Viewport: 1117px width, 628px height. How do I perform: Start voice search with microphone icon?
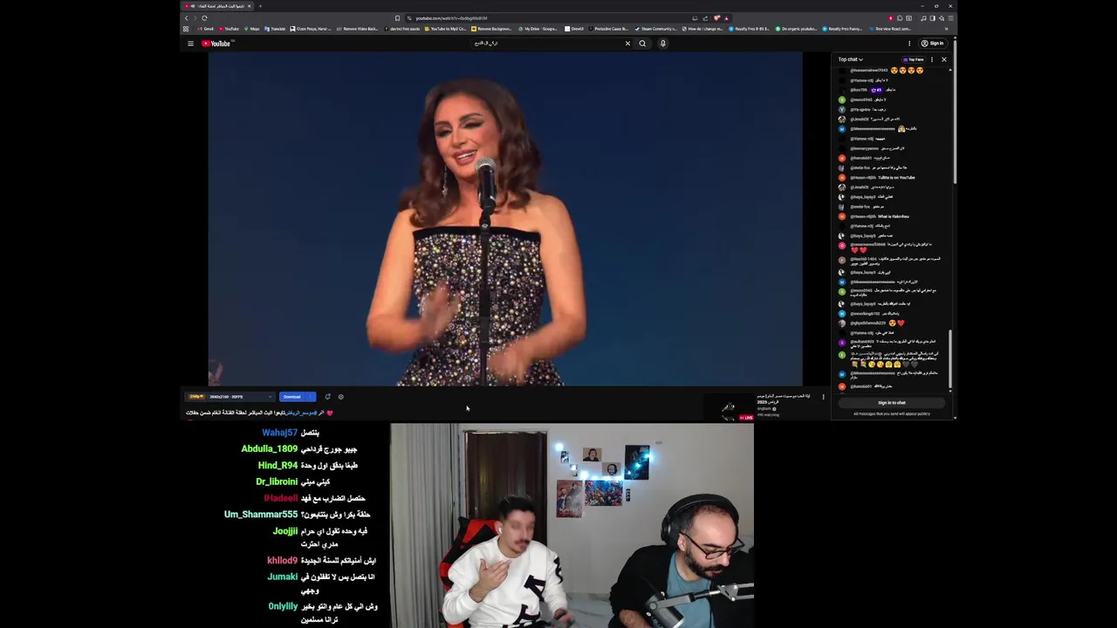click(x=662, y=44)
